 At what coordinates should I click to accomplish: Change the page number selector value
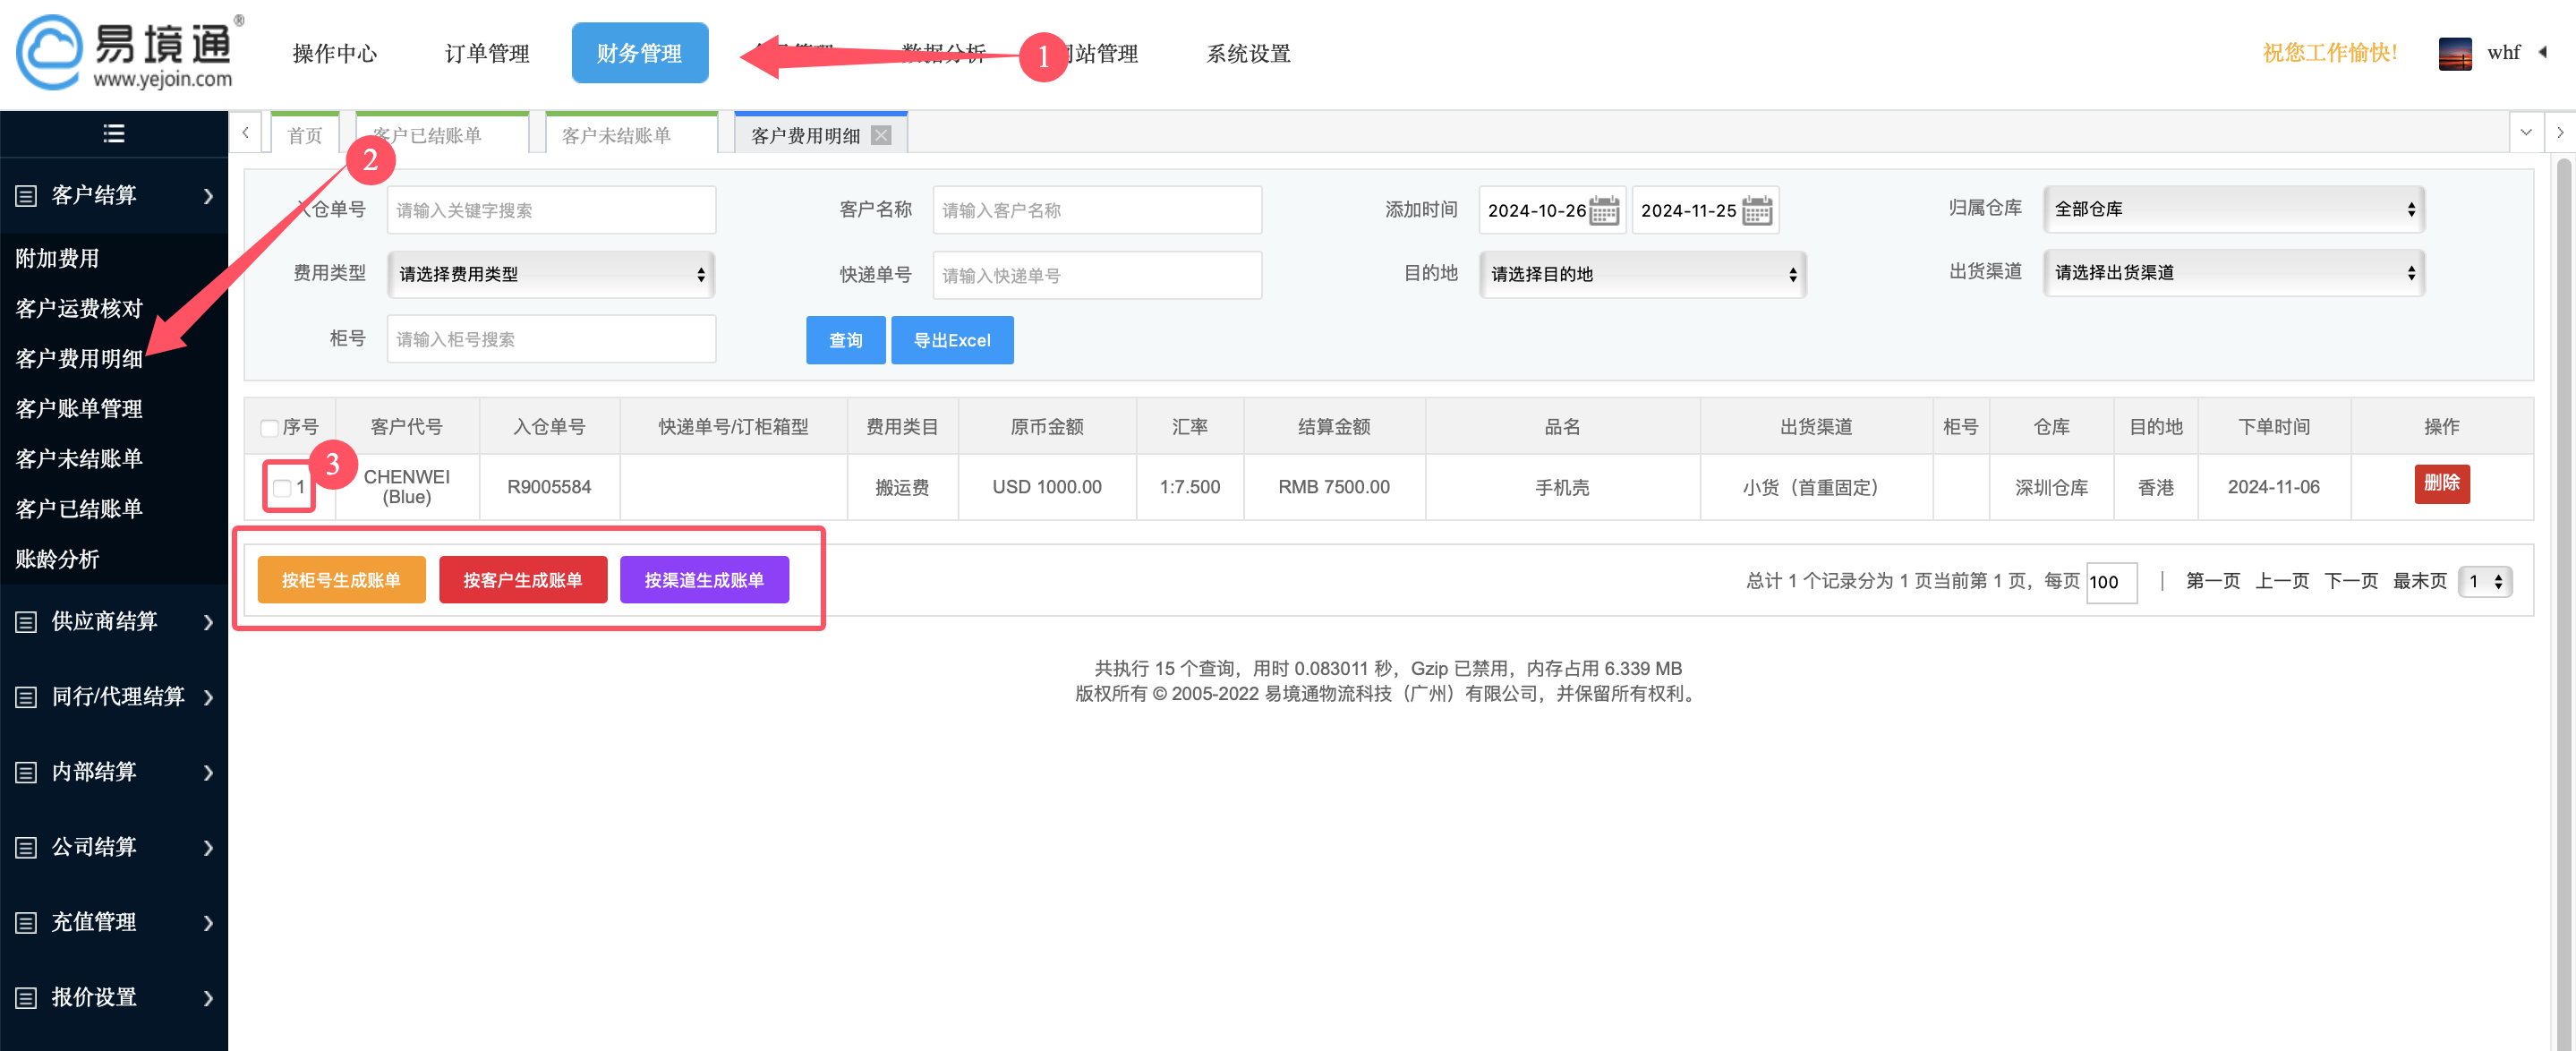2487,581
